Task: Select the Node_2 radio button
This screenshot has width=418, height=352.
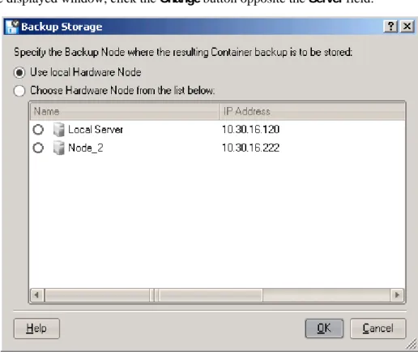Action: [x=38, y=148]
